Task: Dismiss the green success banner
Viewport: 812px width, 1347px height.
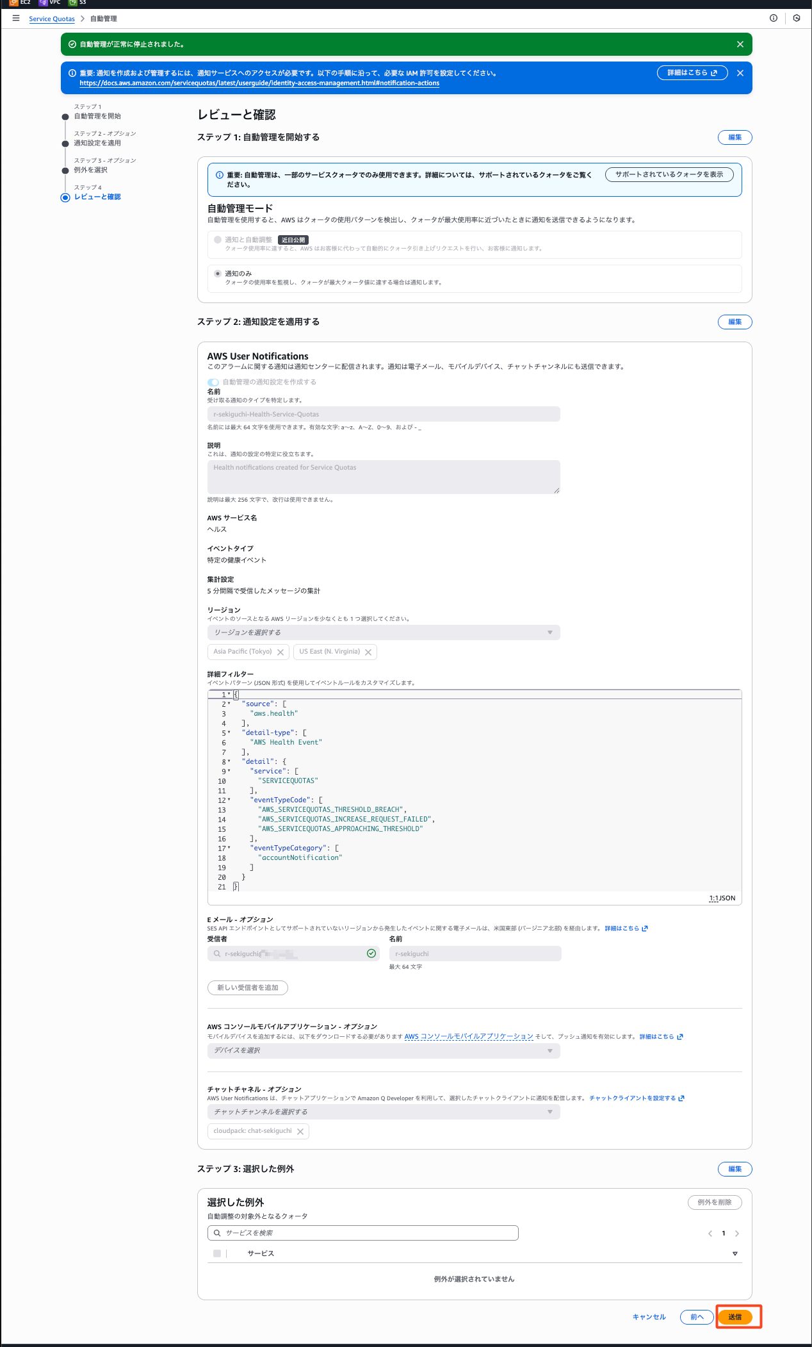Action: coord(740,44)
